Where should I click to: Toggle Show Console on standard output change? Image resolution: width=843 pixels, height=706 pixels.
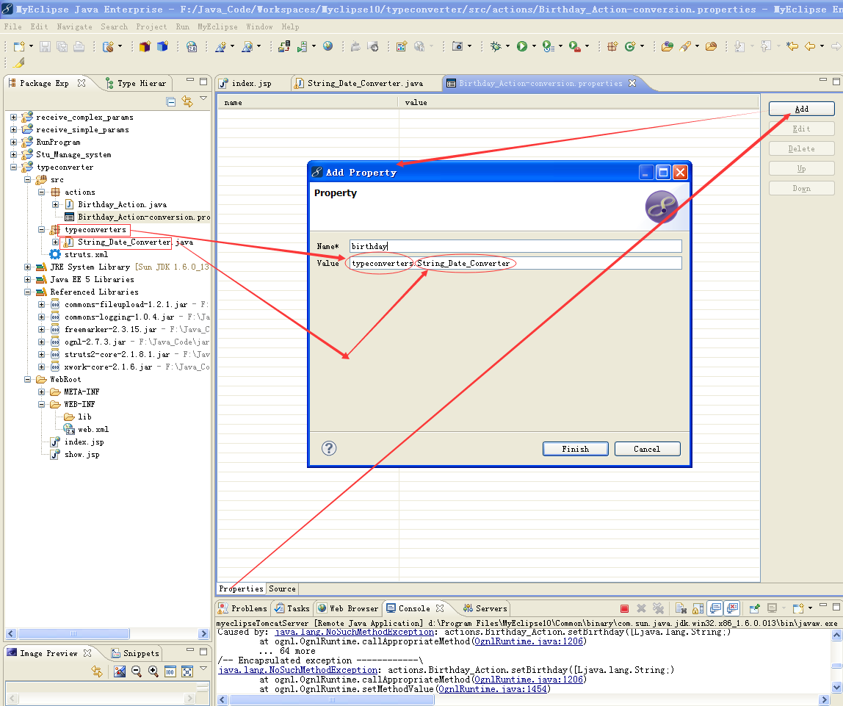(x=715, y=609)
